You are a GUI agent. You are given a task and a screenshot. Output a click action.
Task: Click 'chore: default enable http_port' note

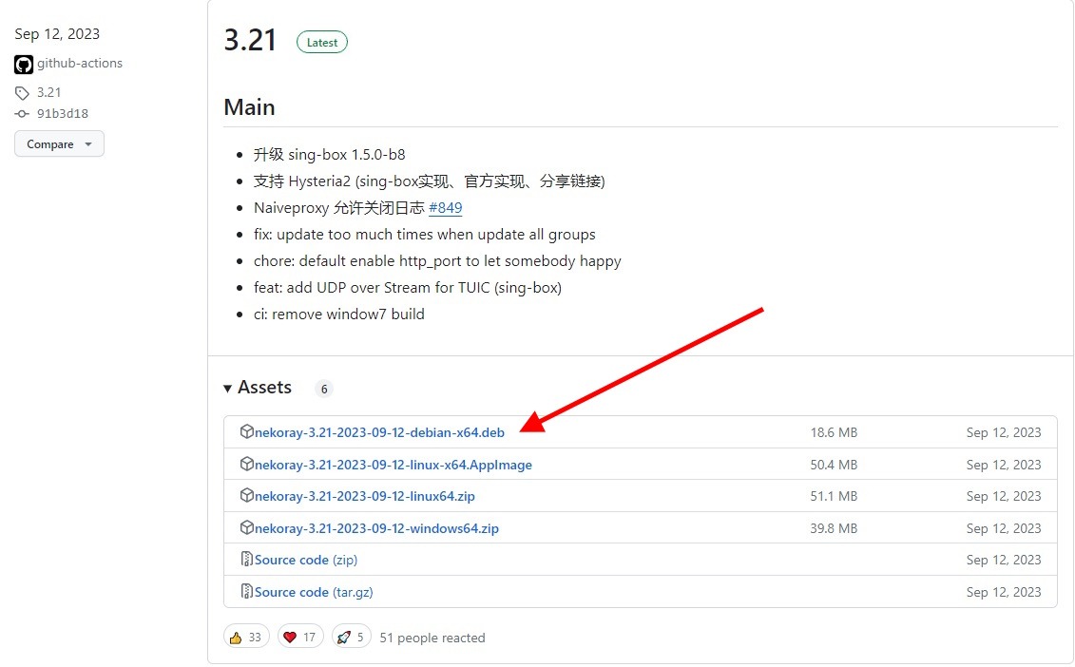(x=437, y=261)
